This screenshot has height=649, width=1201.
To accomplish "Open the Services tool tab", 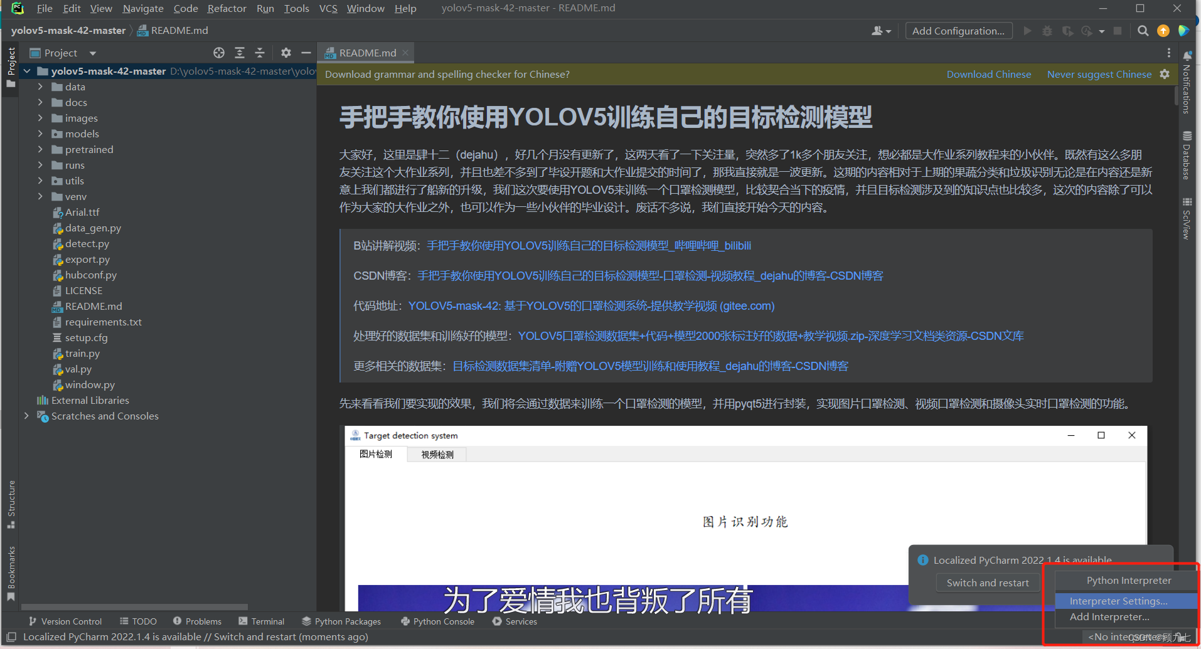I will coord(515,621).
